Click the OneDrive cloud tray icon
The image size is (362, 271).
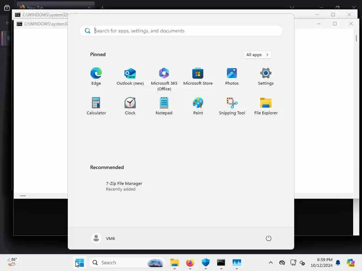(282, 263)
